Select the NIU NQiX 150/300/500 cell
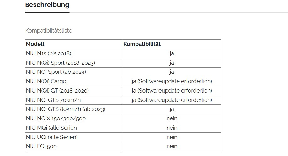The width and height of the screenshot is (288, 156). coord(56,118)
